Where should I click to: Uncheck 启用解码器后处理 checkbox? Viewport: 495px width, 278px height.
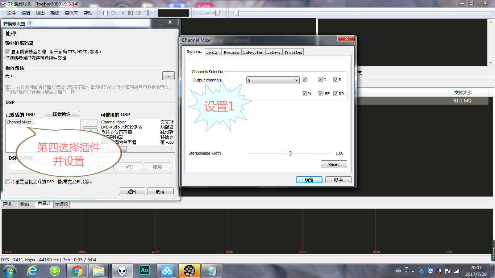(x=8, y=52)
